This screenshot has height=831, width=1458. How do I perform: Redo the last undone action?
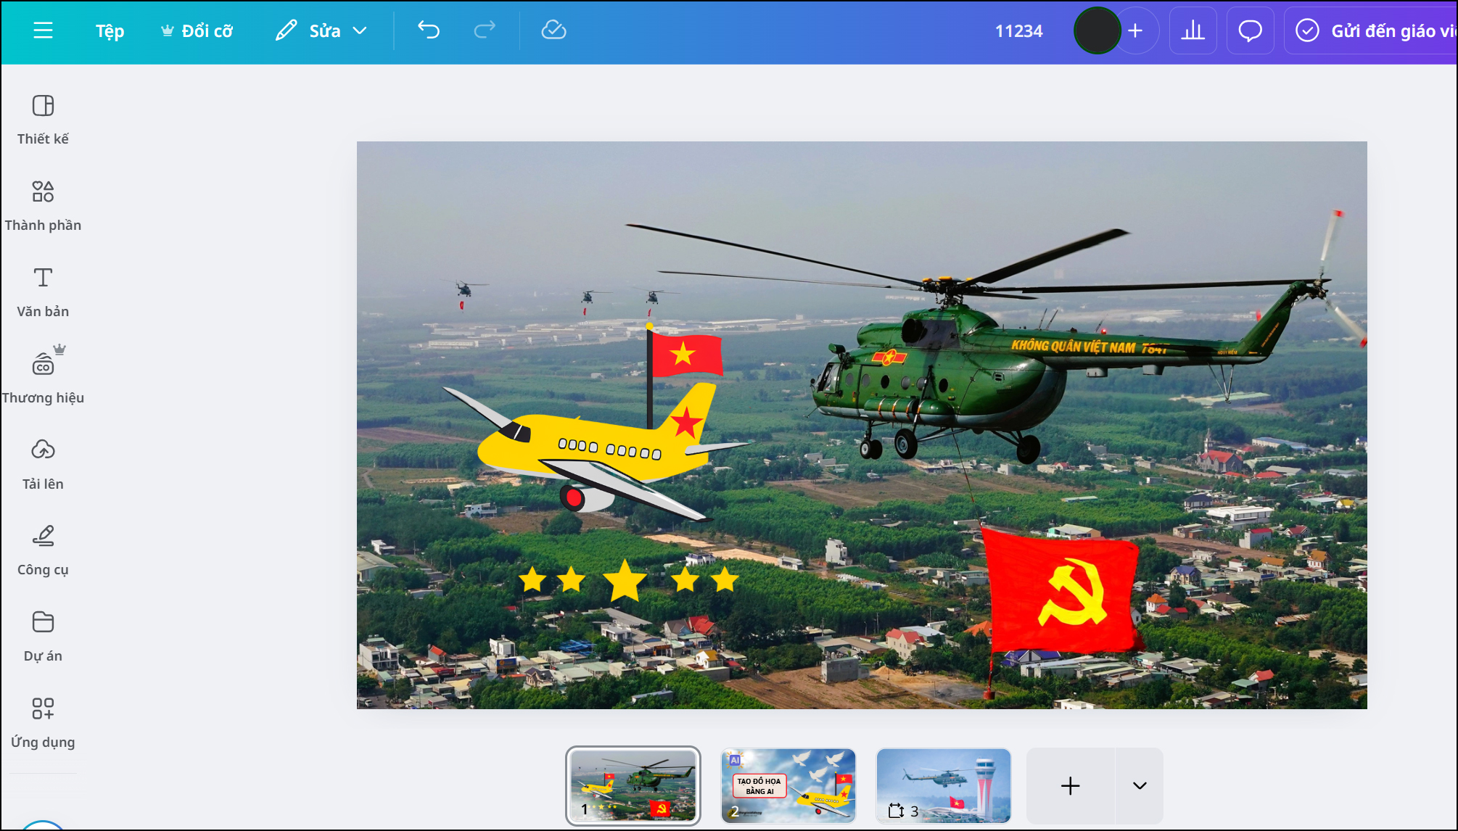(x=485, y=30)
